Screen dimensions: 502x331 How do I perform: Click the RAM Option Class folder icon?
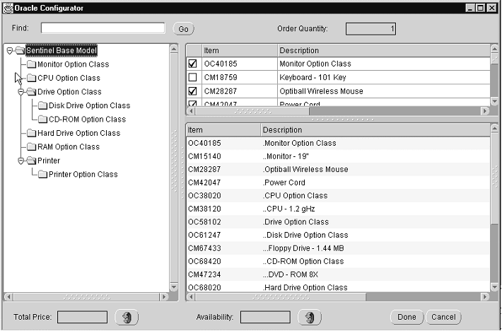[x=31, y=147]
